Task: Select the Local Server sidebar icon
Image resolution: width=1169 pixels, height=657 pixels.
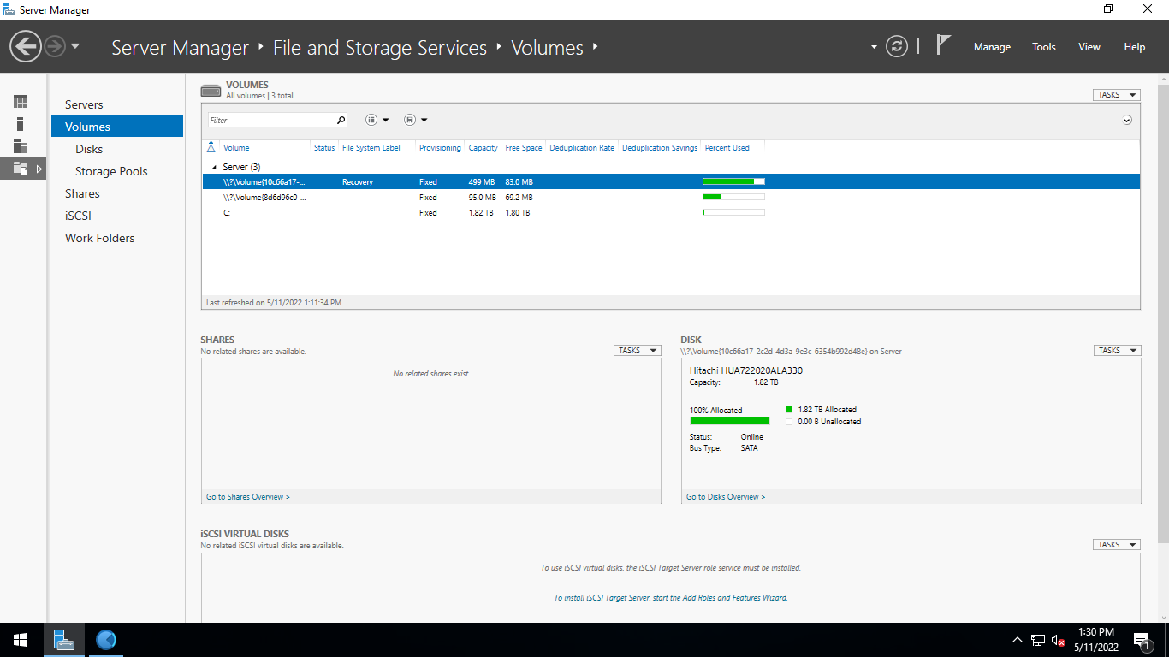Action: [21, 124]
